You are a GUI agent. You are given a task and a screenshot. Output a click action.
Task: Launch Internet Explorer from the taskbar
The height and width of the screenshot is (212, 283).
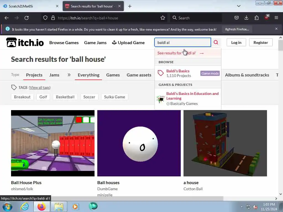[x=25, y=206]
